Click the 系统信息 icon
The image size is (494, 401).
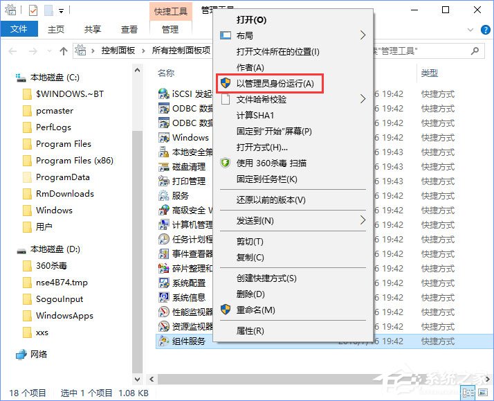pyautogui.click(x=164, y=297)
